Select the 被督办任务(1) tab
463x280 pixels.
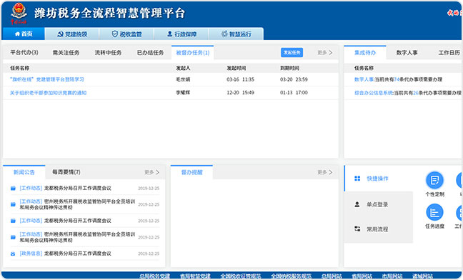[x=192, y=53]
